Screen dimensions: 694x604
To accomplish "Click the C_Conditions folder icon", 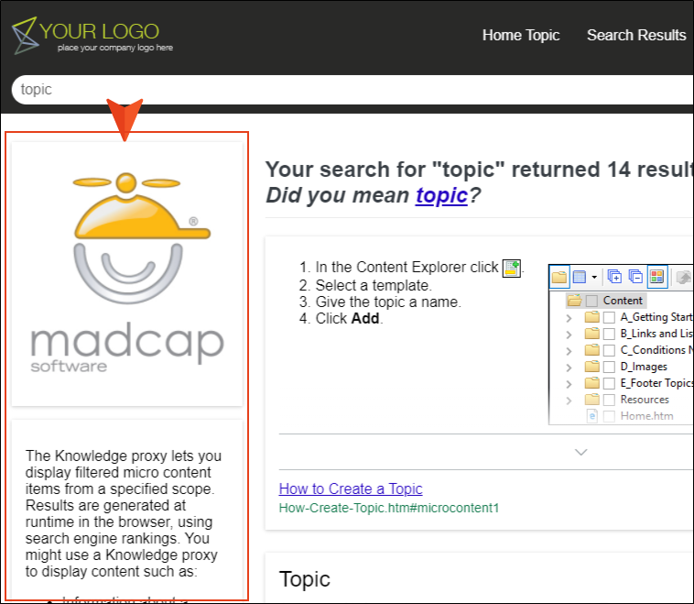I will coord(591,349).
